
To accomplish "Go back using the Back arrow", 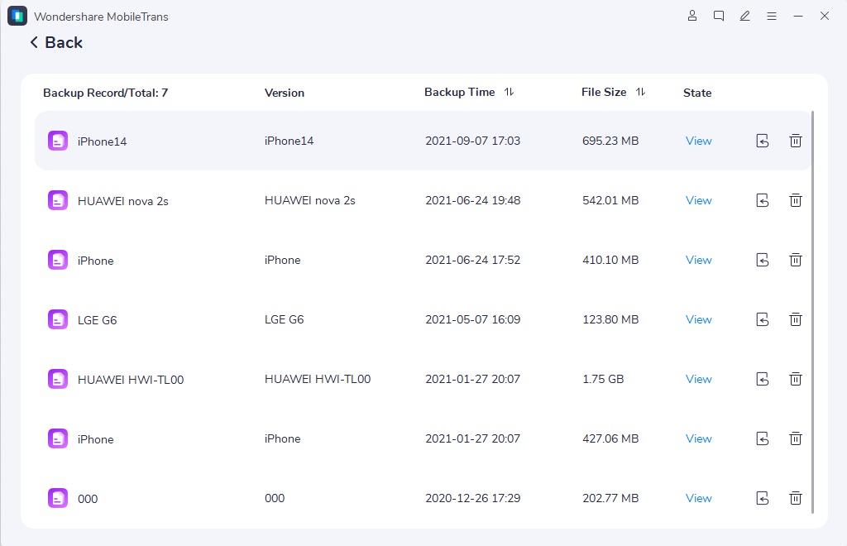I will point(33,42).
